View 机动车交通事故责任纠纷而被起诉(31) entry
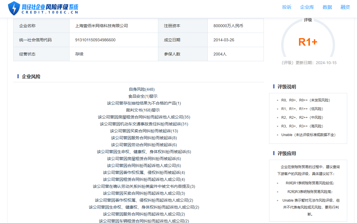 coord(144,124)
